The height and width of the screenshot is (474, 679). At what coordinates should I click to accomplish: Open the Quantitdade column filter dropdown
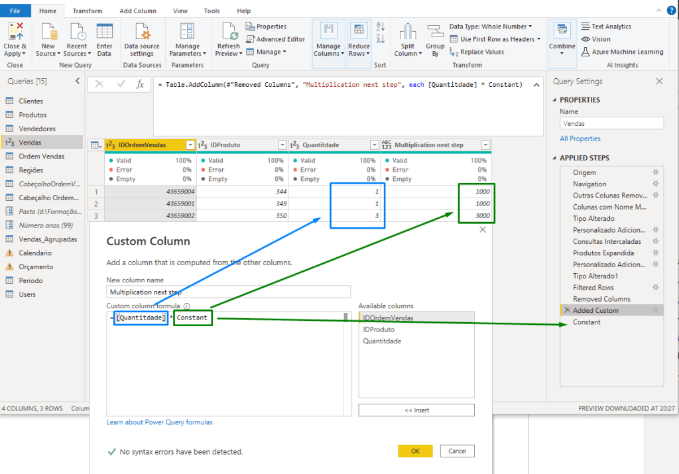[x=374, y=145]
